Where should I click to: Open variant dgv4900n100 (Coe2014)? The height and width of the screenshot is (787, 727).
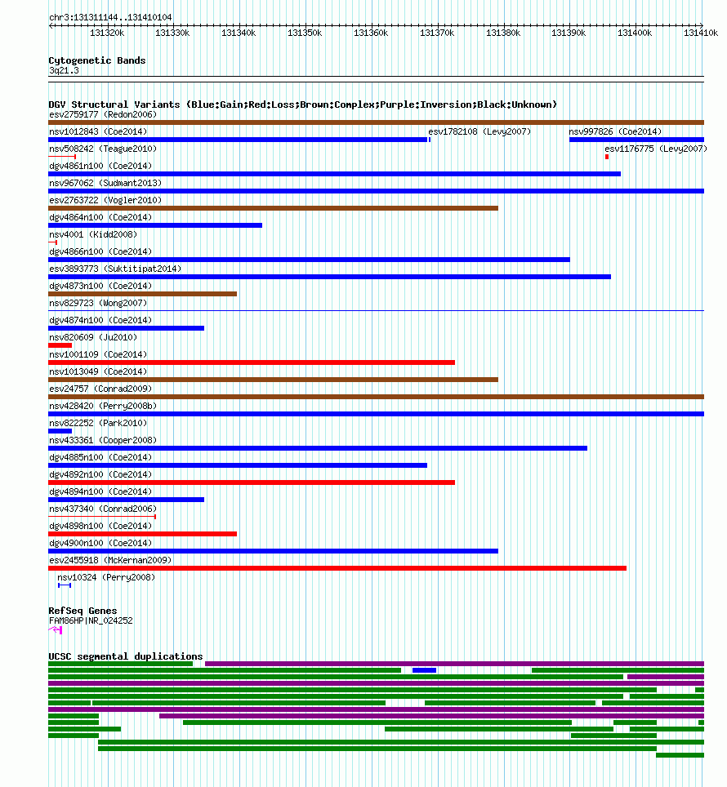[x=100, y=543]
